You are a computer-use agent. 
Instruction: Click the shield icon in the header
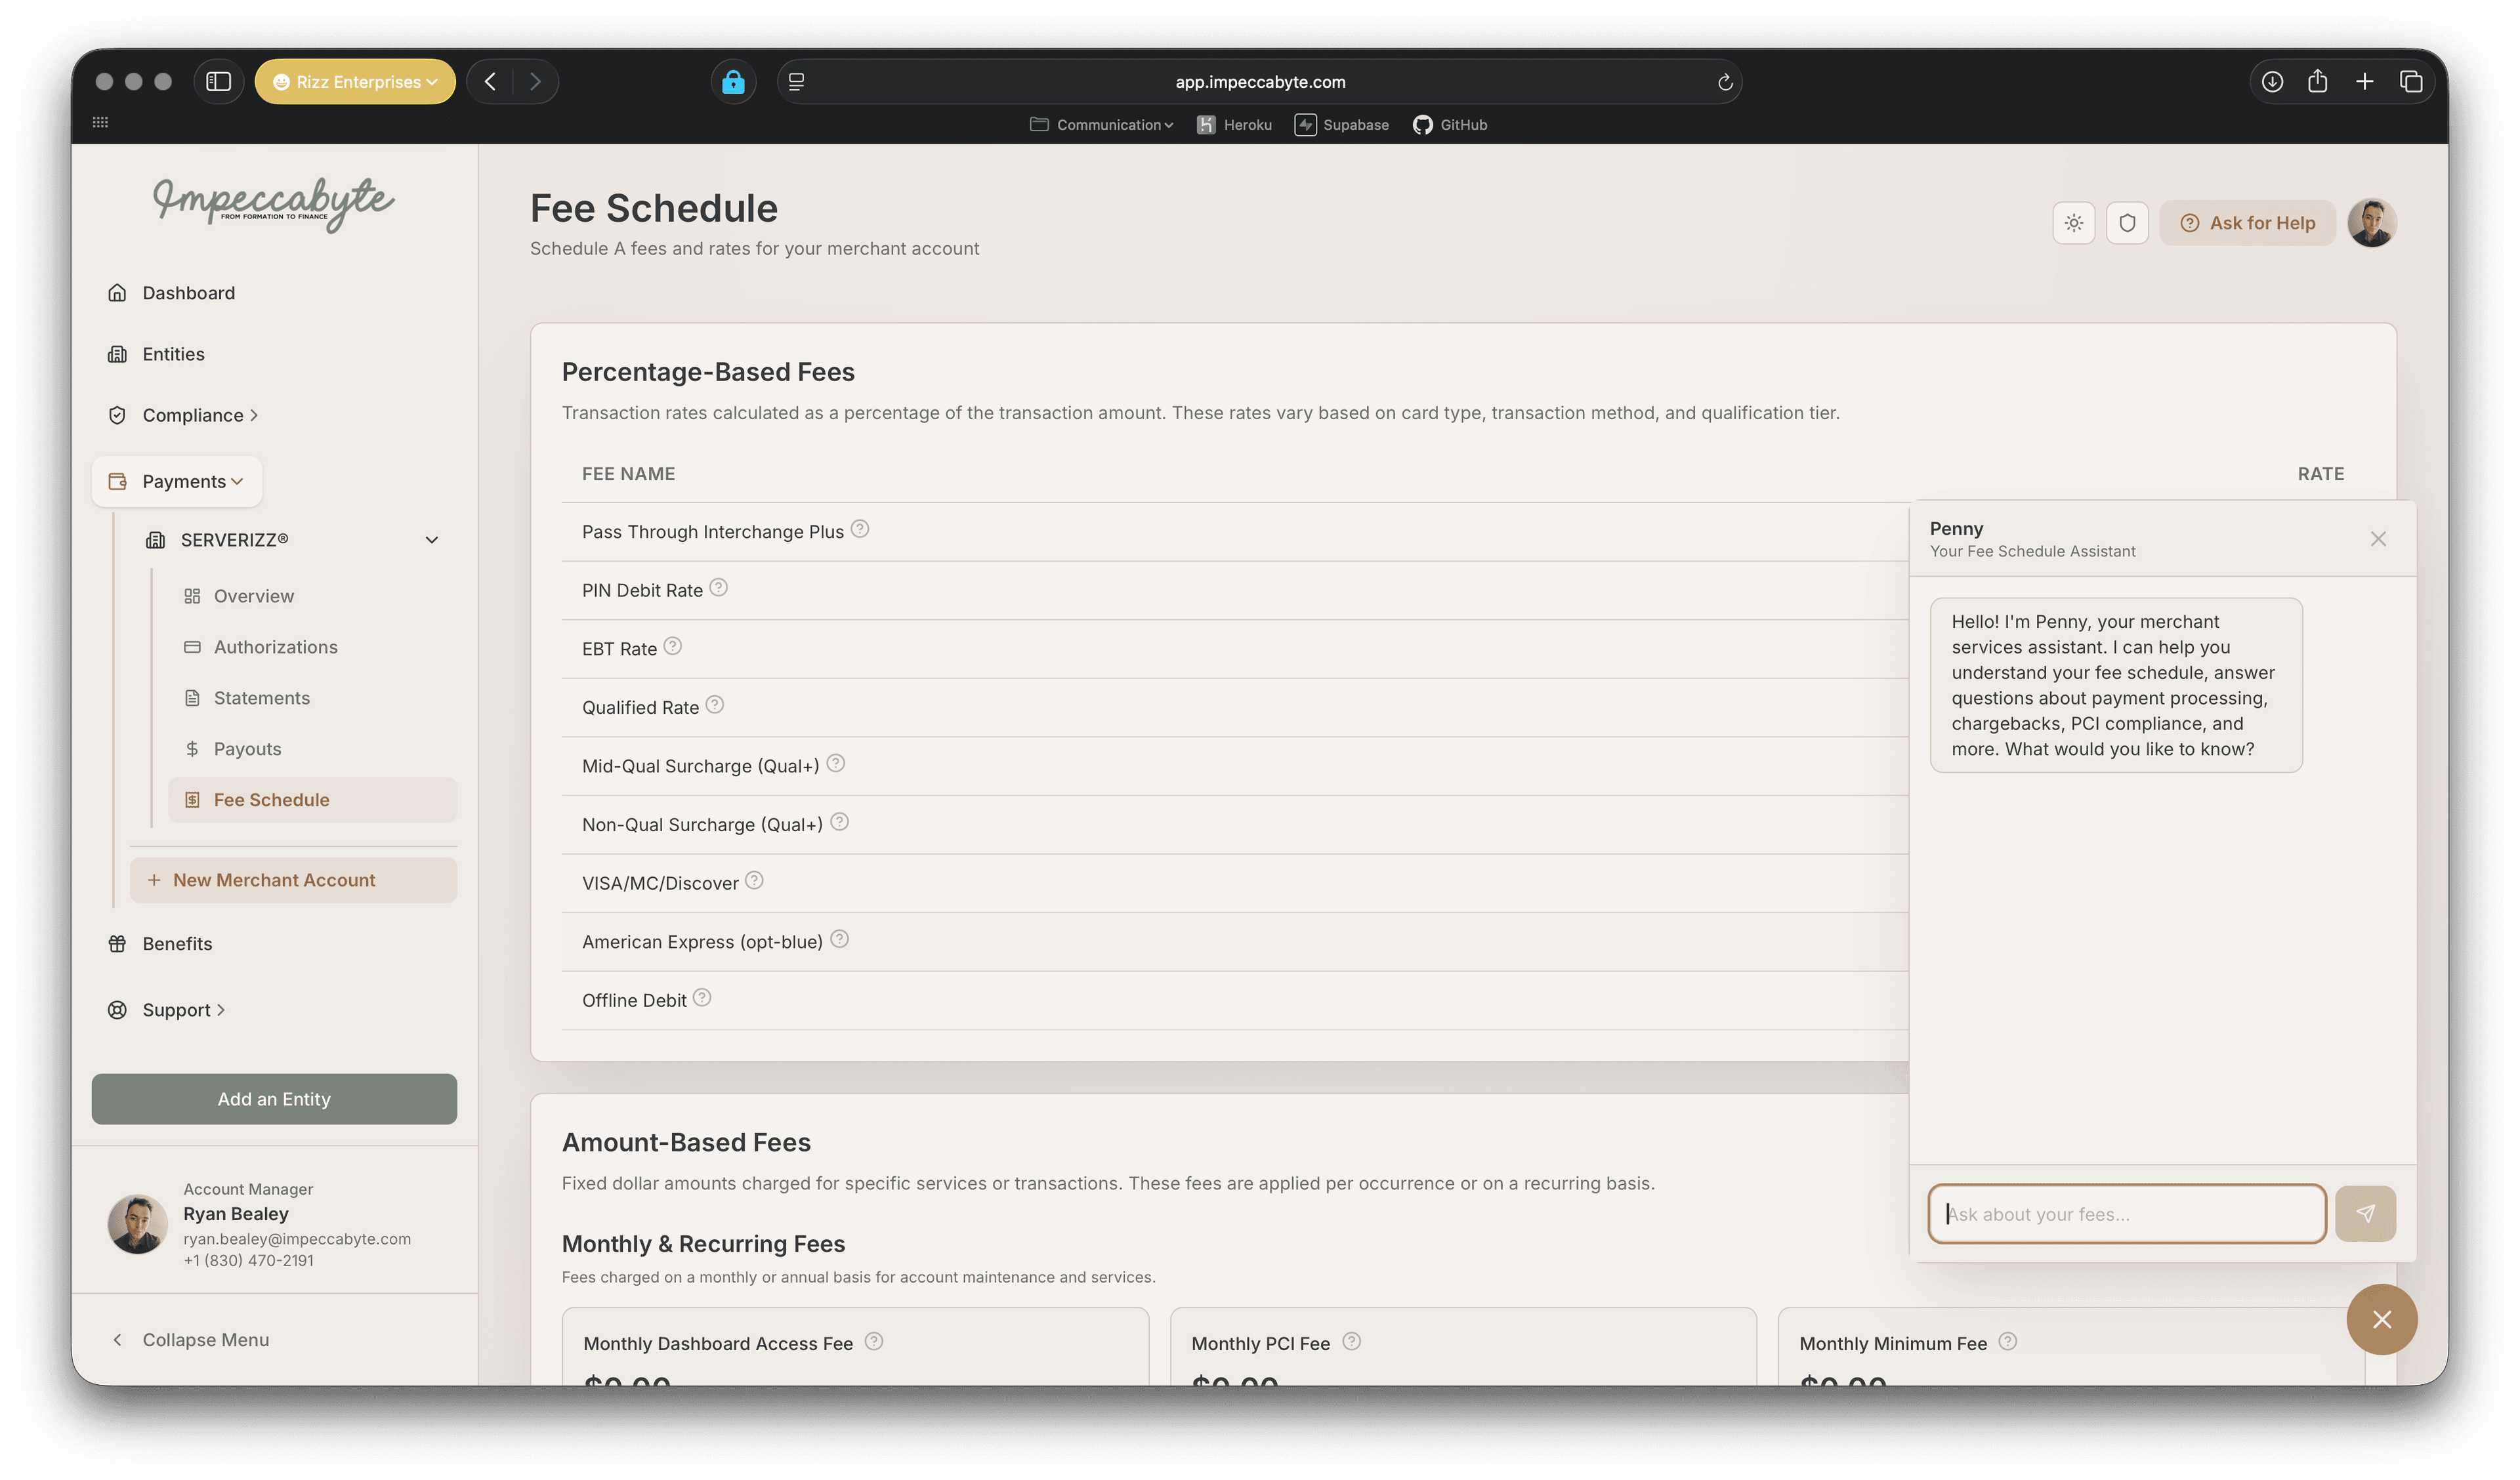[2127, 223]
